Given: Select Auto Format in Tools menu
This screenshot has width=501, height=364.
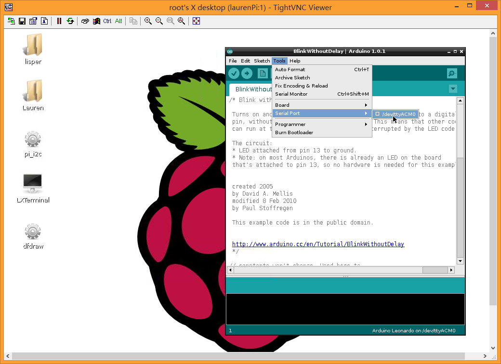Looking at the screenshot, I should 322,69.
